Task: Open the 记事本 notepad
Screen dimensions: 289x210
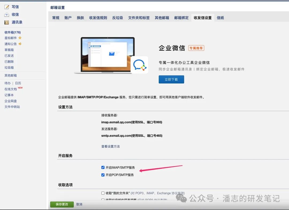Action: 9,95
